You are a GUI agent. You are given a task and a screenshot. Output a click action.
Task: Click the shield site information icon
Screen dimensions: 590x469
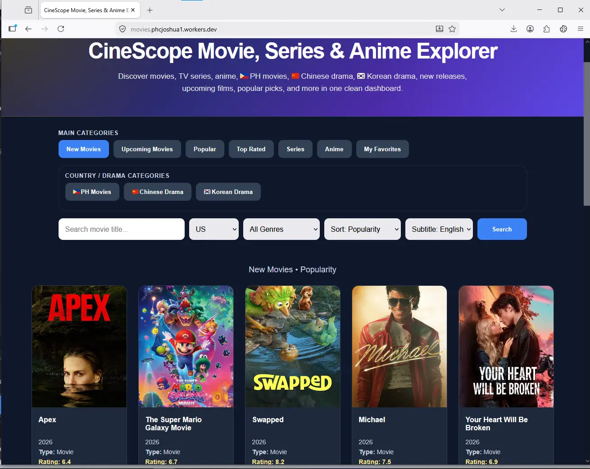click(x=123, y=29)
